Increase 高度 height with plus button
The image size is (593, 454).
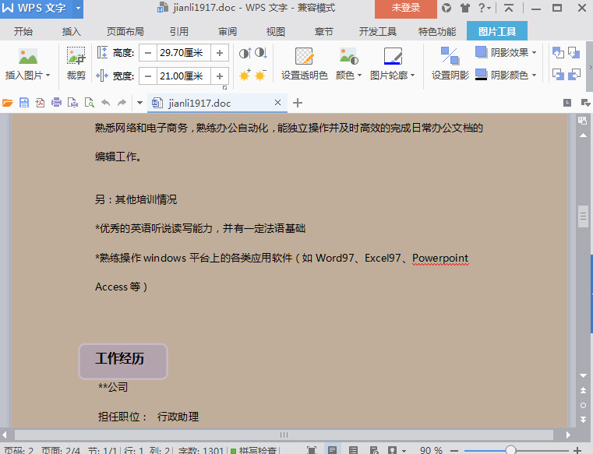[219, 52]
